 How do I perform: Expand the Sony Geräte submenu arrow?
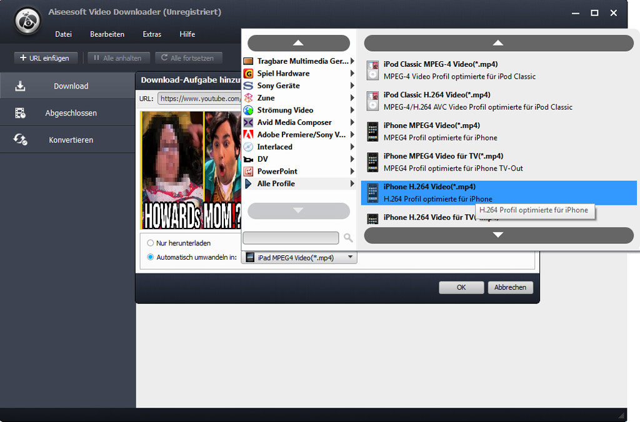tap(352, 86)
